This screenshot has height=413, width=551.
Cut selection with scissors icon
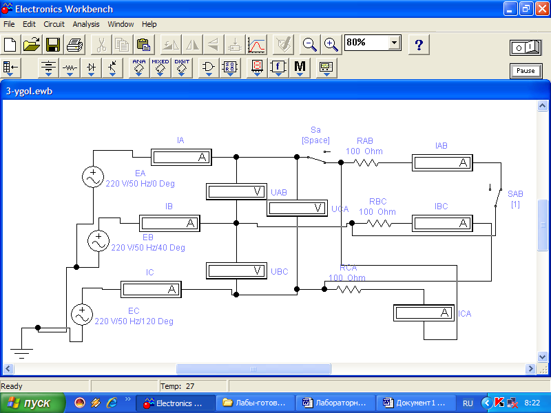101,45
